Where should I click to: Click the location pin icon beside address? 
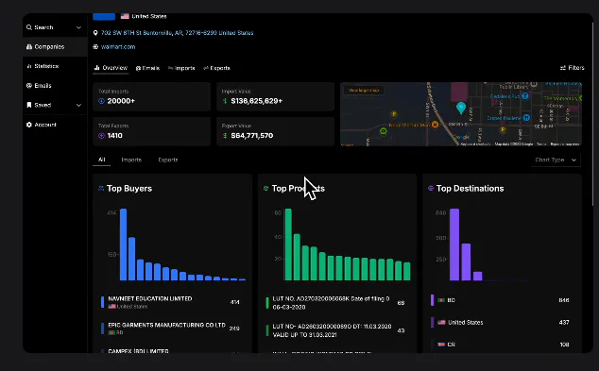pos(95,33)
